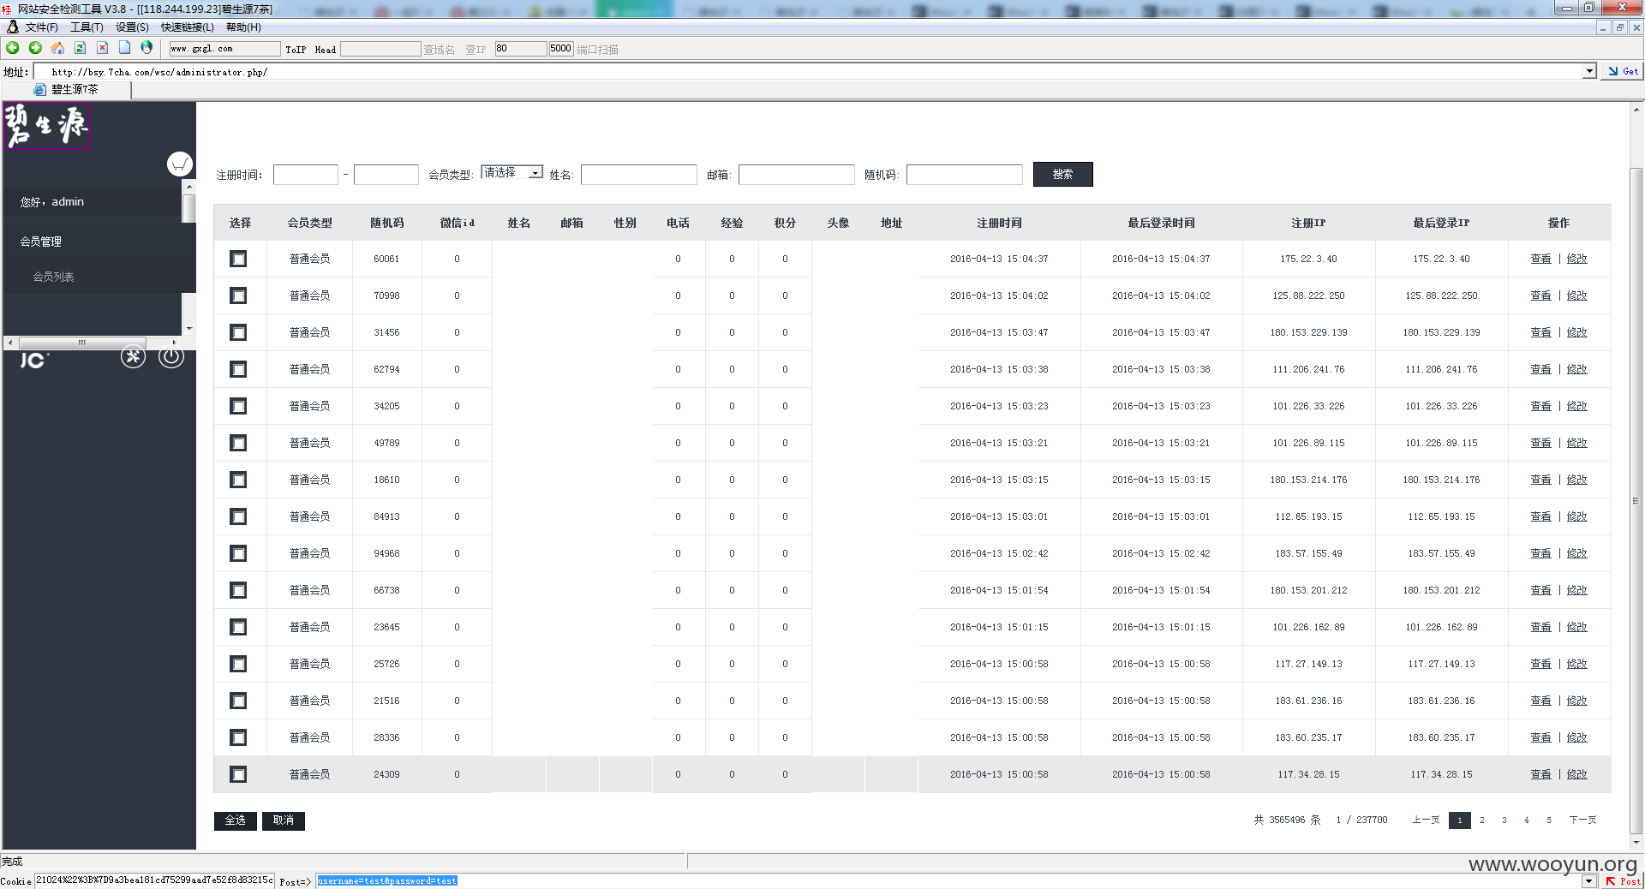Viewport: 1645px width, 889px height.
Task: Click the tools wrench circle icon
Action: pyautogui.click(x=133, y=356)
